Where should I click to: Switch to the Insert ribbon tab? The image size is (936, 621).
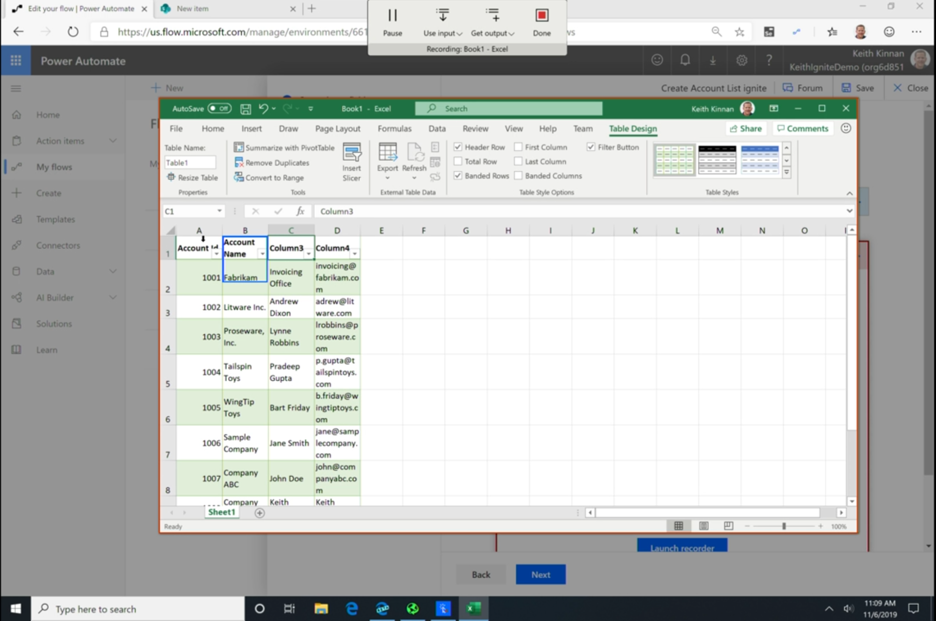[x=252, y=128]
